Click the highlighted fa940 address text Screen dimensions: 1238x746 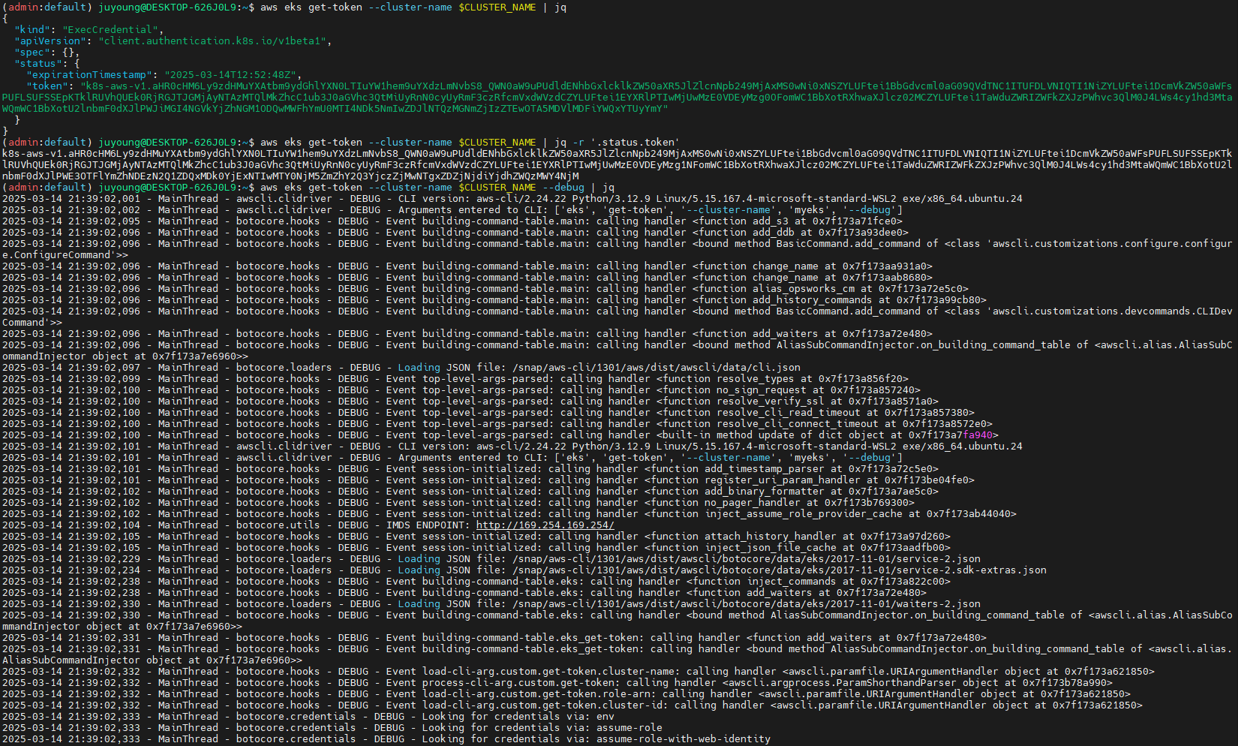tap(978, 435)
